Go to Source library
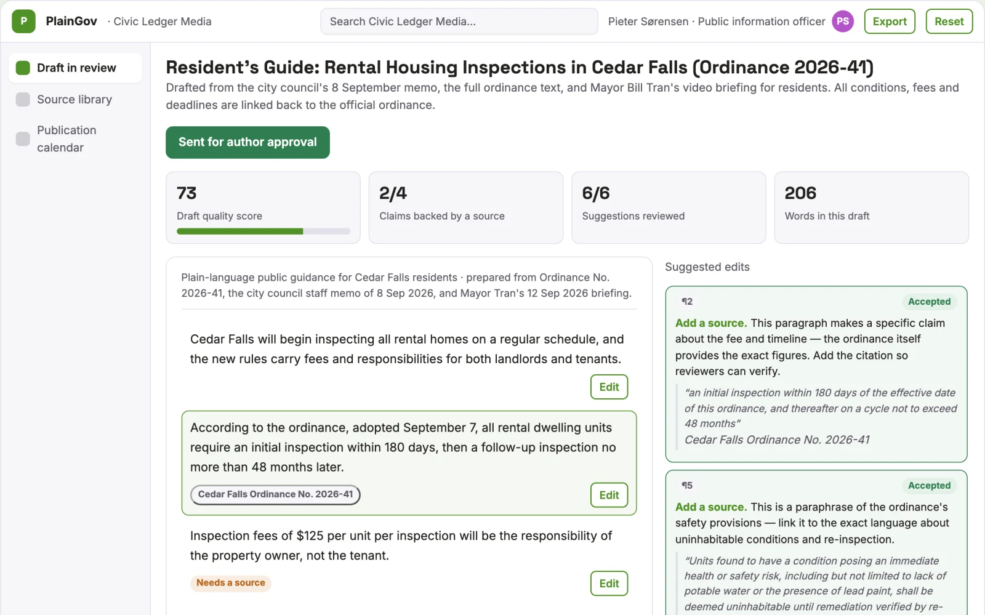 point(75,100)
